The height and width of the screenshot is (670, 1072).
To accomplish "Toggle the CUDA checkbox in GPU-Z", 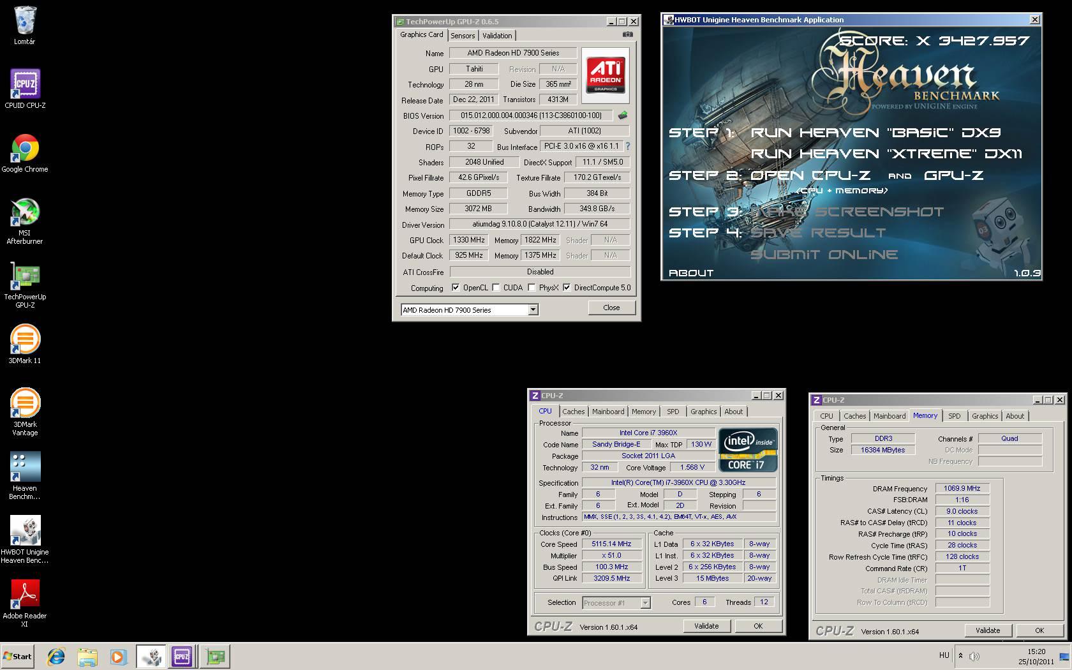I will [x=496, y=288].
